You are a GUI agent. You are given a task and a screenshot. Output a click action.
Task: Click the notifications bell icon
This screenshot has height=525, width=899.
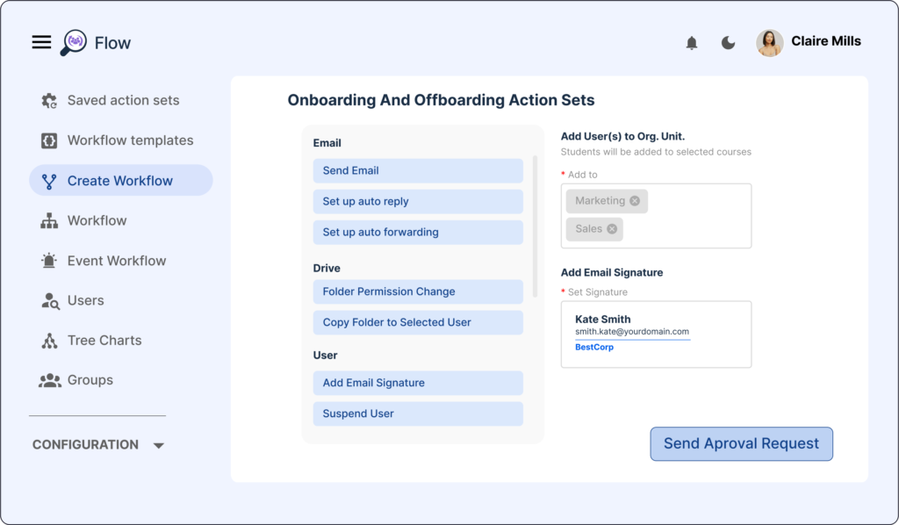click(692, 42)
